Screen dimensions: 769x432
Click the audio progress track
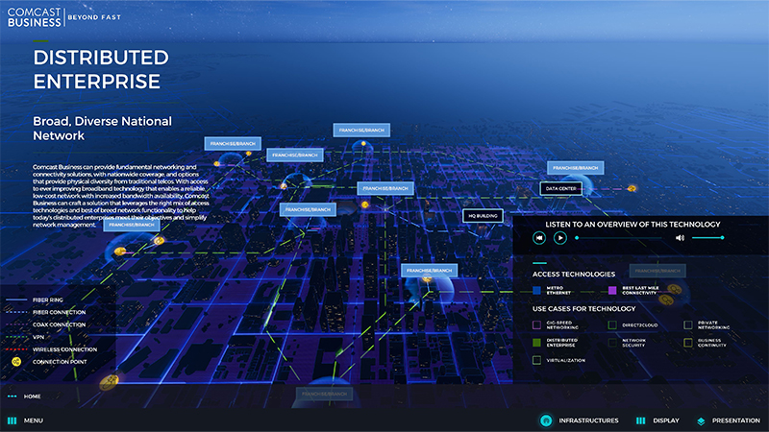(619, 238)
